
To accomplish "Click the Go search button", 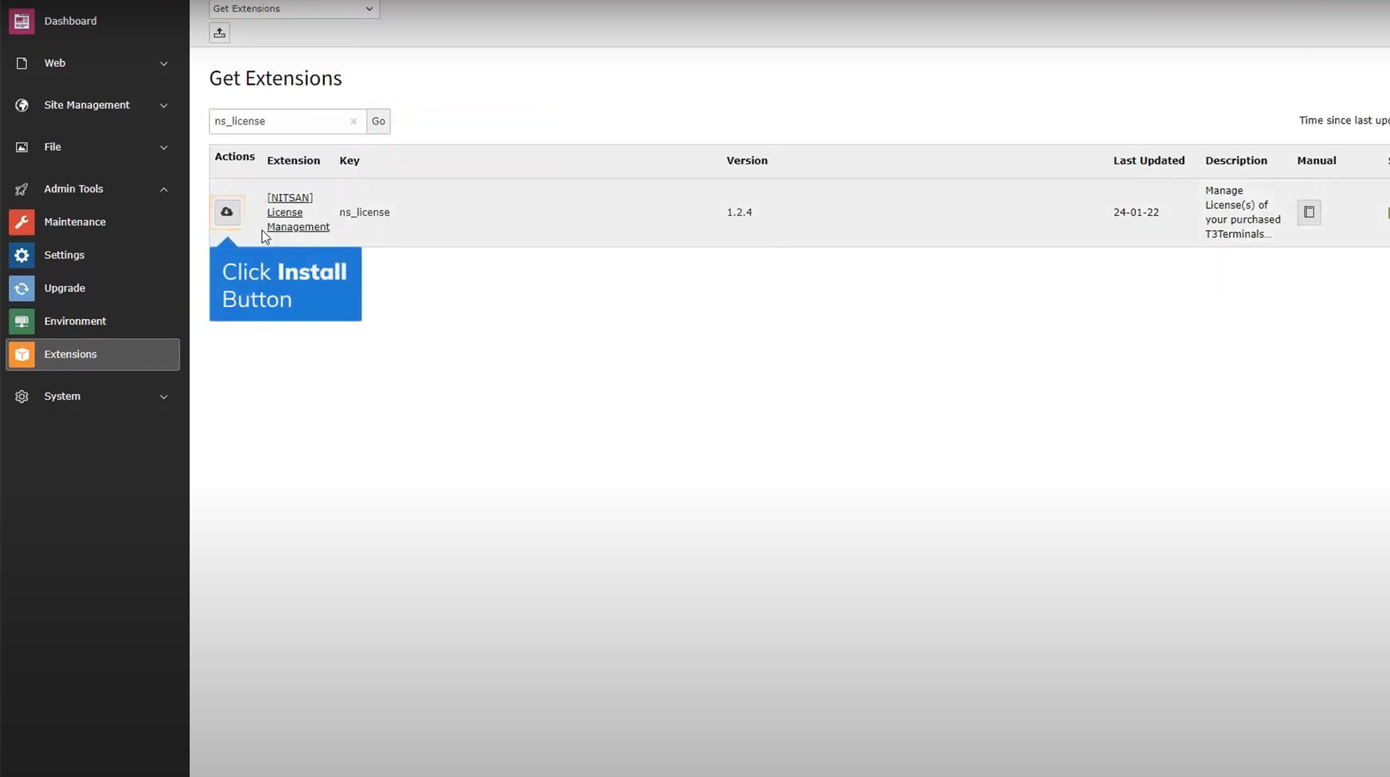I will coord(378,122).
